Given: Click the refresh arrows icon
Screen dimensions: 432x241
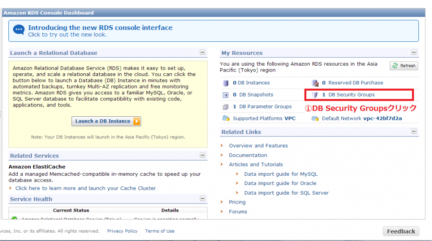Looking at the screenshot, I should (395, 66).
